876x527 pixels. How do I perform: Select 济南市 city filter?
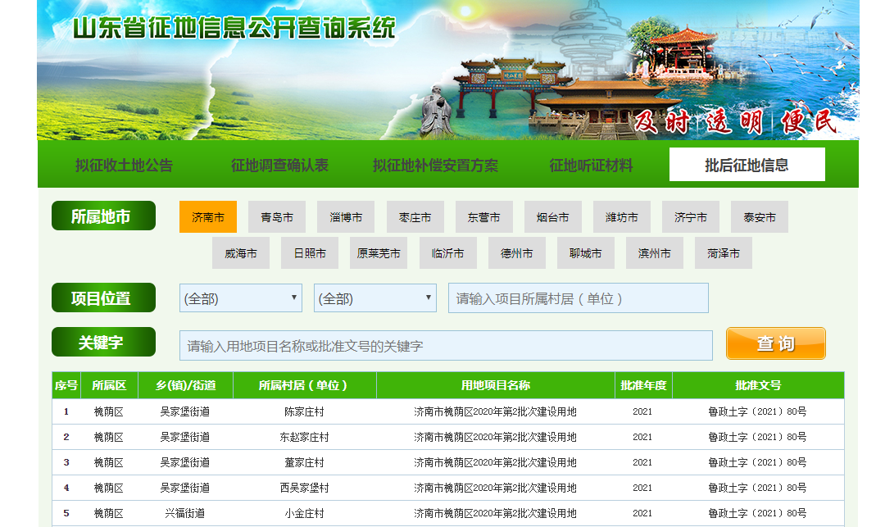(x=208, y=217)
